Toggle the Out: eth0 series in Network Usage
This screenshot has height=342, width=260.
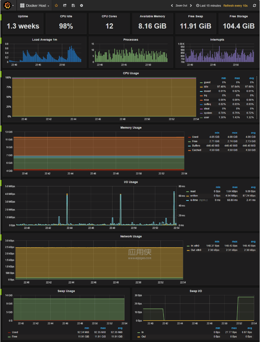[196, 250]
